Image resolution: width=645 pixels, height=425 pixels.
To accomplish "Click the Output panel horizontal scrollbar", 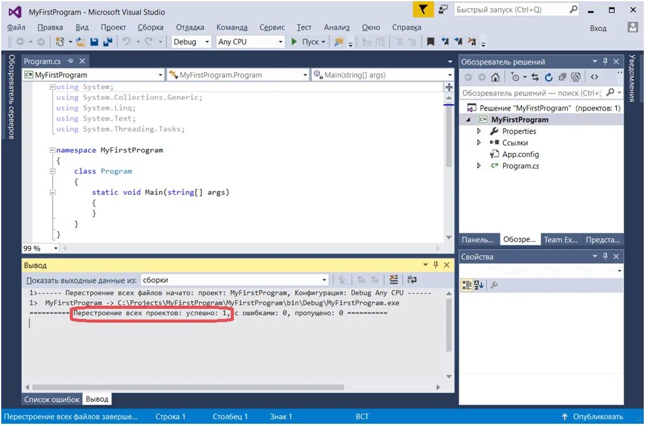I will 189,387.
